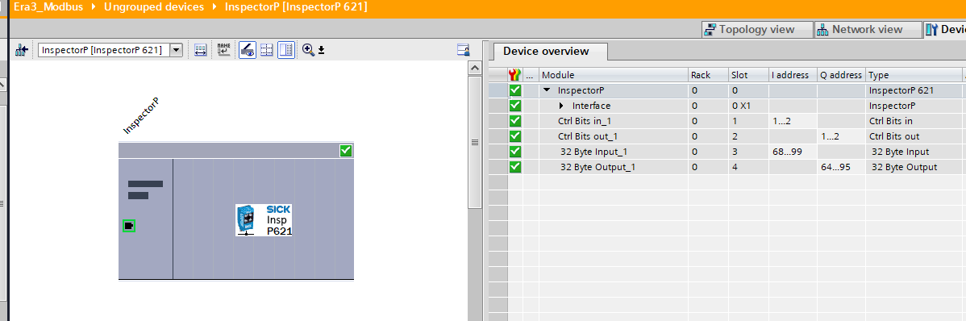Click green status check of Interface row
This screenshot has width=966, height=321.
tap(515, 106)
